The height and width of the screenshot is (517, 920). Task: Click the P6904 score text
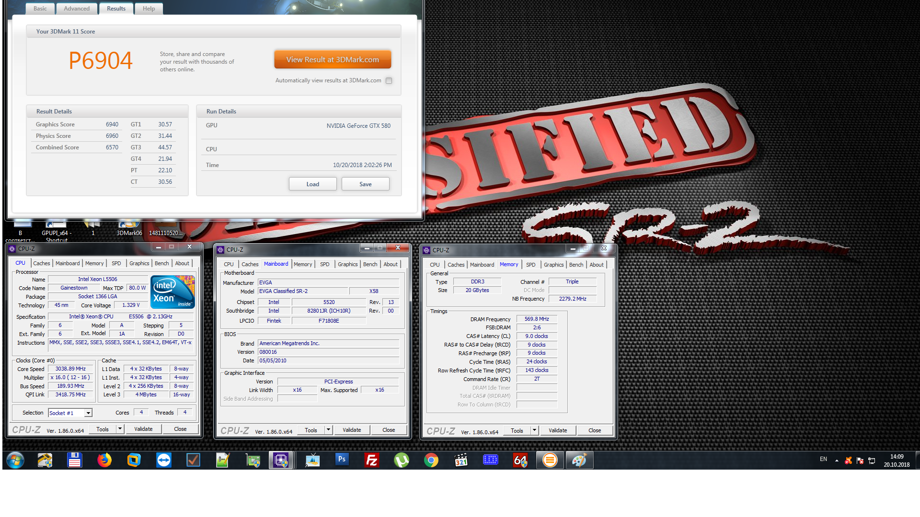pos(101,61)
